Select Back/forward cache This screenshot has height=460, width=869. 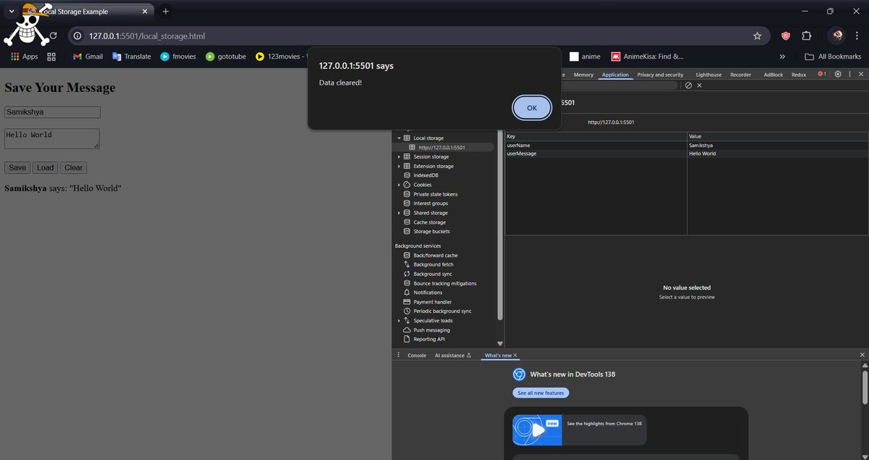pyautogui.click(x=435, y=256)
